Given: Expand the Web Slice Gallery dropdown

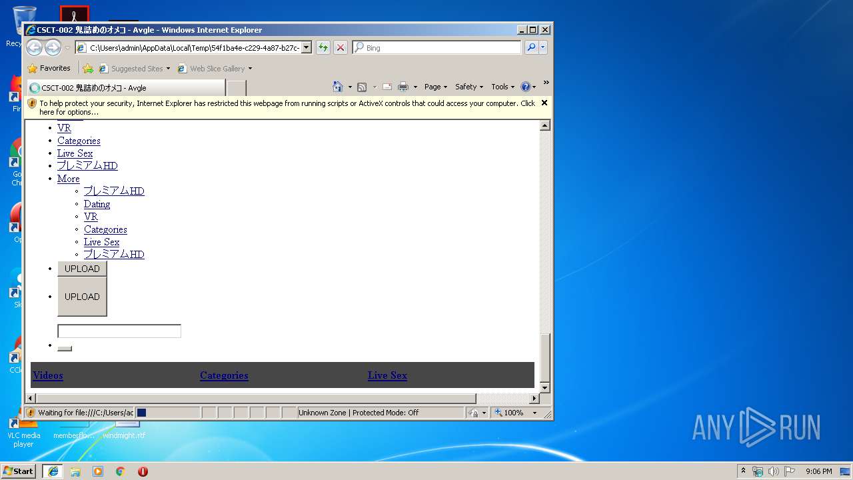Looking at the screenshot, I should click(250, 69).
